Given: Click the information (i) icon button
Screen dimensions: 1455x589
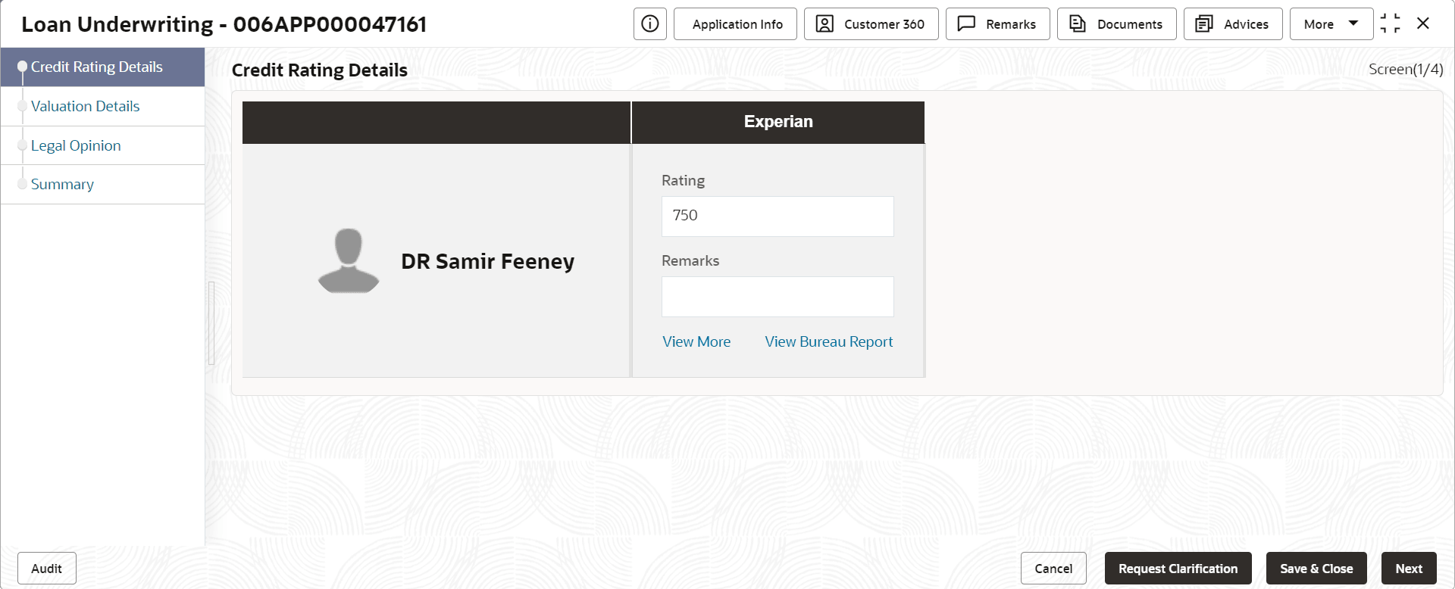Looking at the screenshot, I should coord(649,24).
